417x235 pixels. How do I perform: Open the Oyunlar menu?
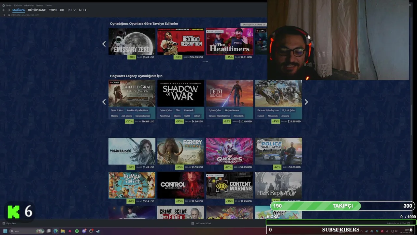coord(39,6)
